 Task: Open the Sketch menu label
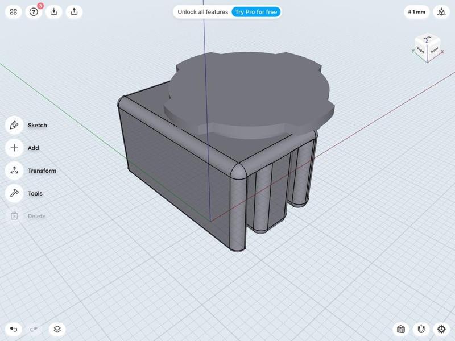pyautogui.click(x=38, y=125)
